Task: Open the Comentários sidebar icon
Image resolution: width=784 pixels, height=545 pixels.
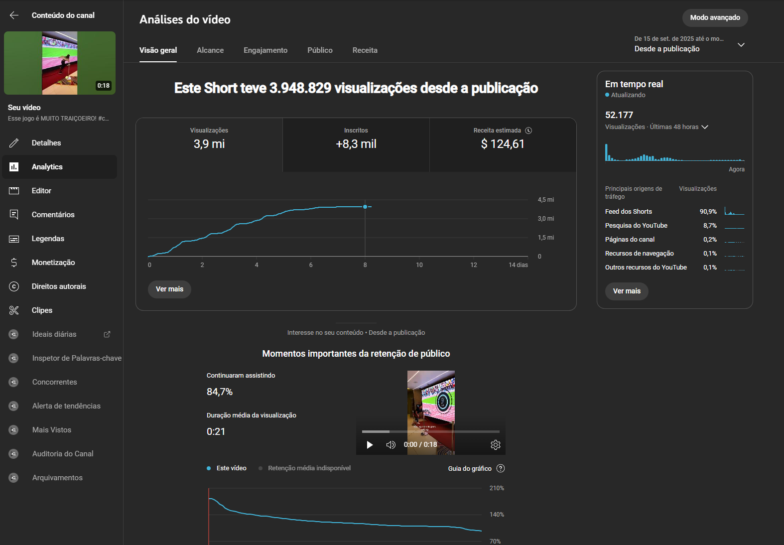Action: pyautogui.click(x=14, y=215)
